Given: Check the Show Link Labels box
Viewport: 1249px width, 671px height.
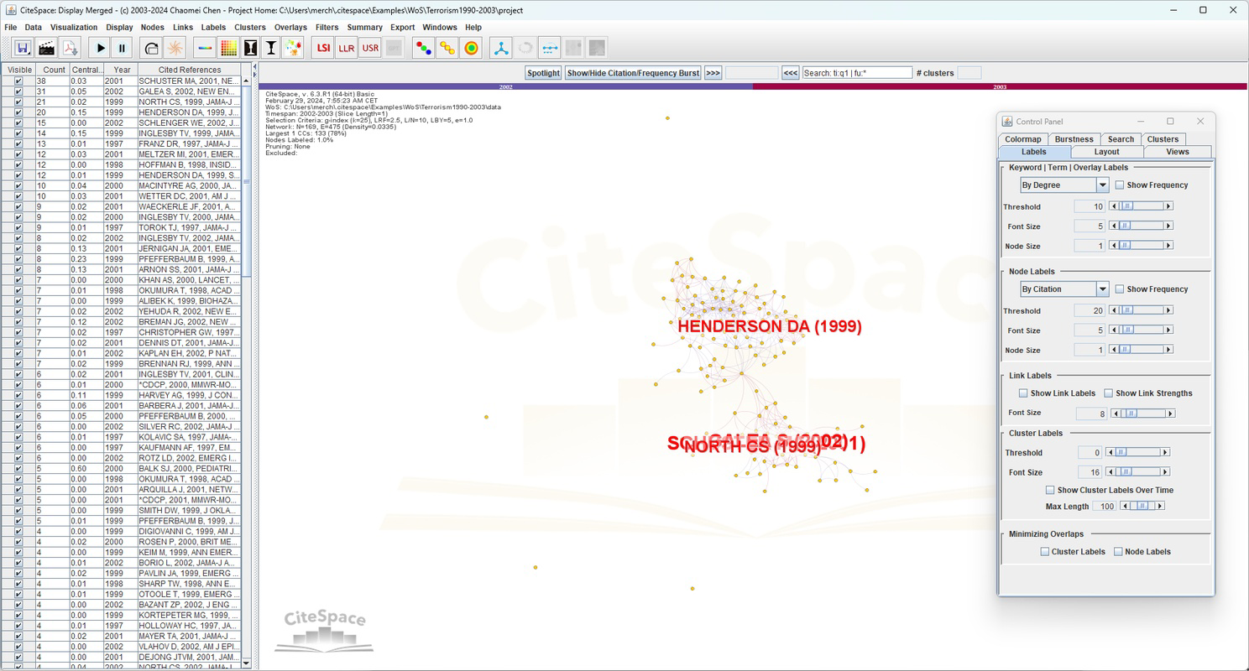Looking at the screenshot, I should click(x=1023, y=393).
